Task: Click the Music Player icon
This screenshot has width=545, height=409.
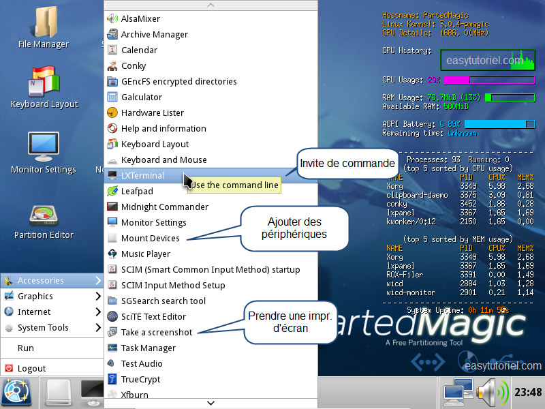Action: (112, 254)
